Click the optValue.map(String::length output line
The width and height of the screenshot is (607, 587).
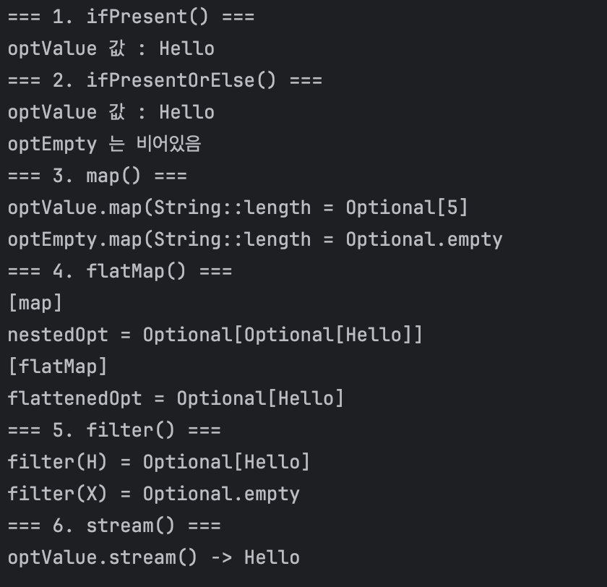tap(238, 207)
